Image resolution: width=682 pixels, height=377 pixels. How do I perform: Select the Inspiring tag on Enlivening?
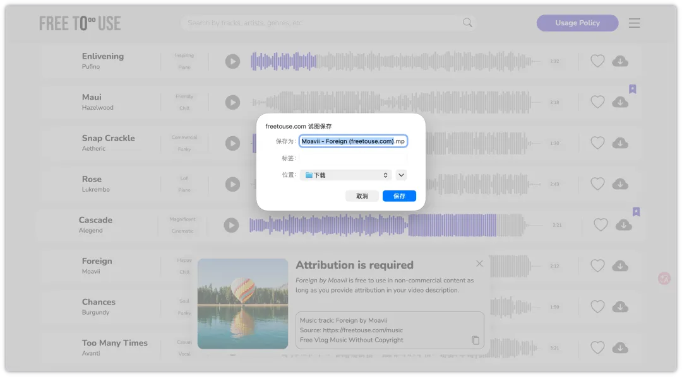coord(184,55)
